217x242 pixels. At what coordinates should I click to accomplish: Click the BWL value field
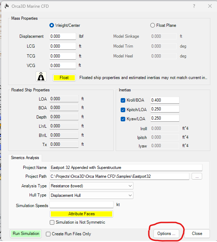(x=64, y=135)
